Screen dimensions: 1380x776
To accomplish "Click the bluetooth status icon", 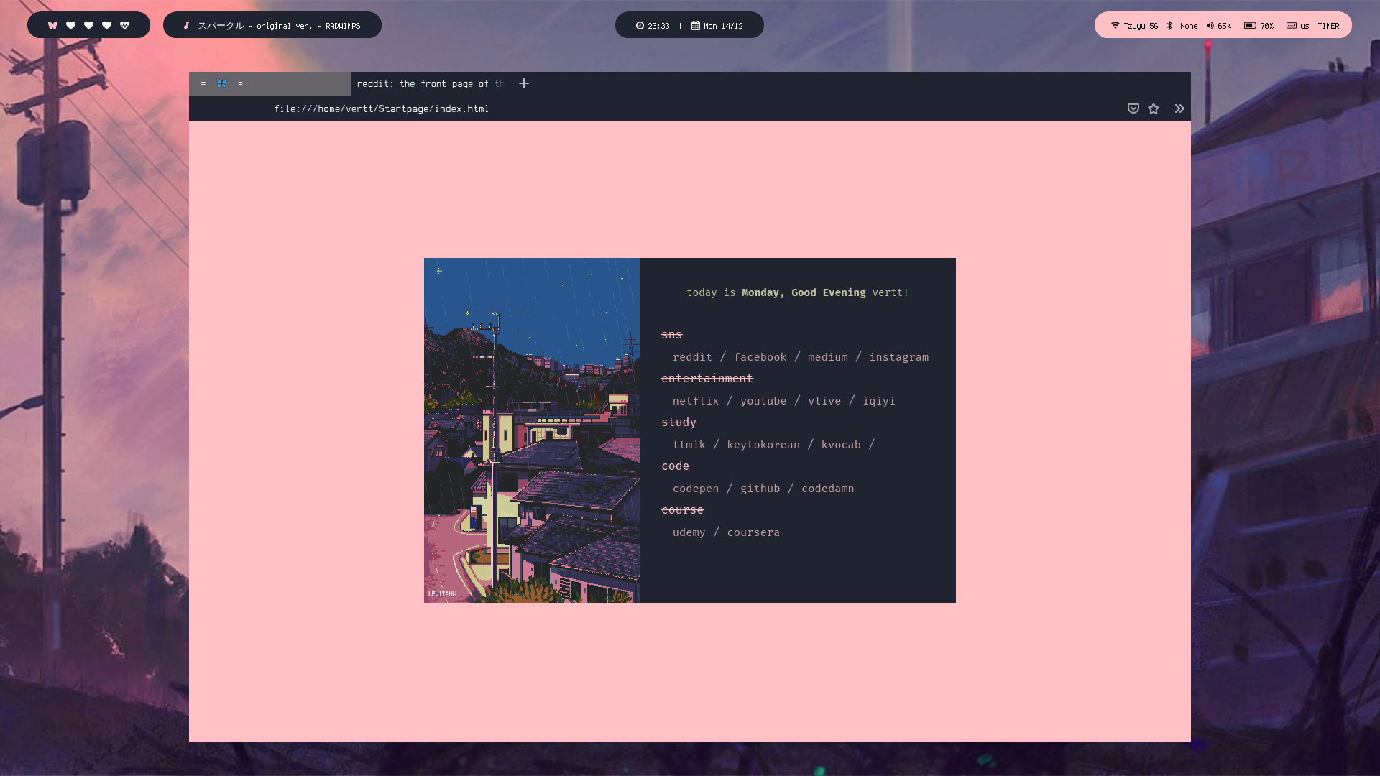I will click(x=1170, y=25).
